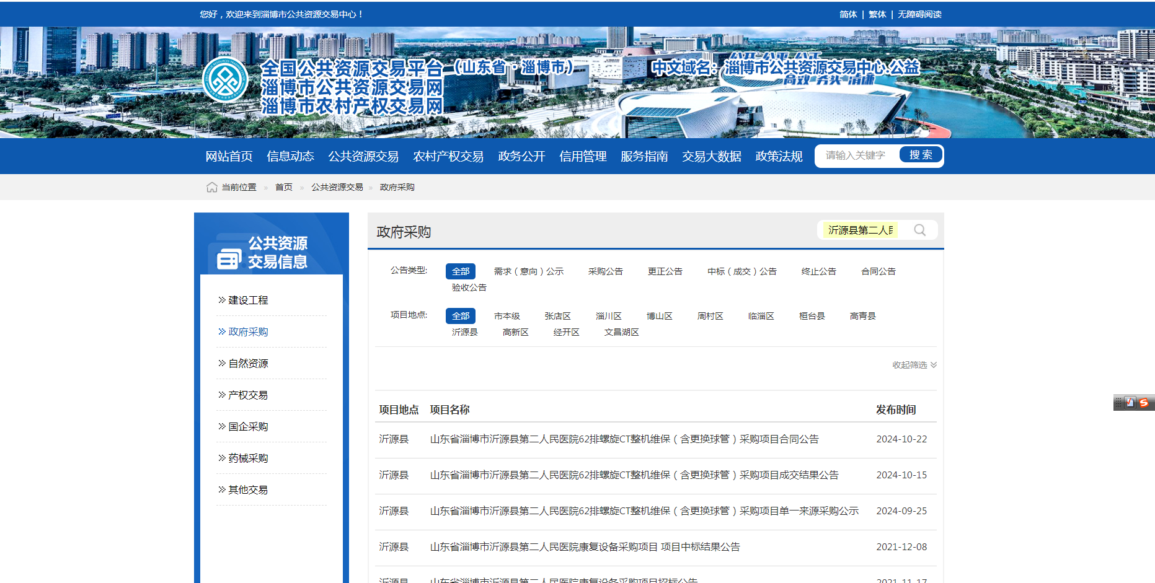Click the home icon in breadcrumb bar
The image size is (1155, 583).
coord(211,187)
